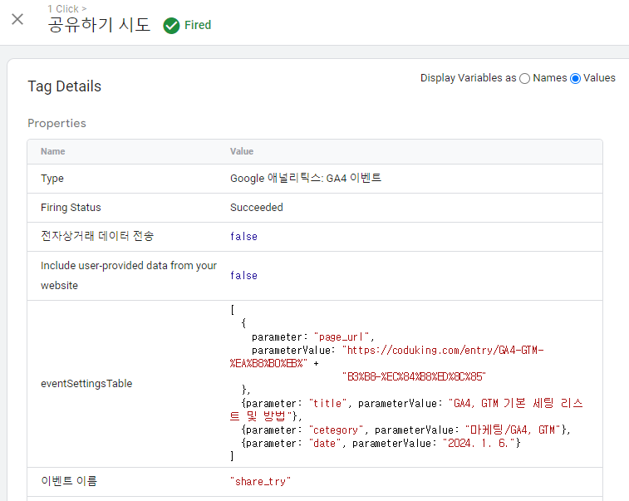Click the "cetegory" parameter string
The image size is (629, 501).
tap(336, 430)
